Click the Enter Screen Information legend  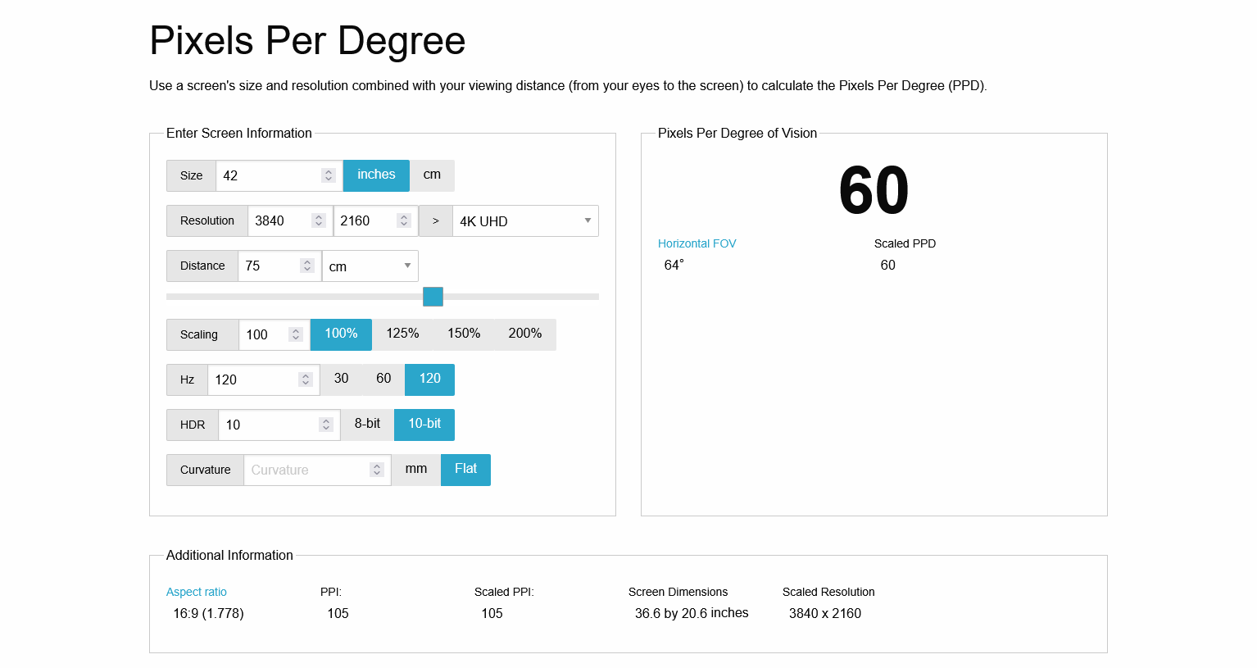pyautogui.click(x=239, y=133)
